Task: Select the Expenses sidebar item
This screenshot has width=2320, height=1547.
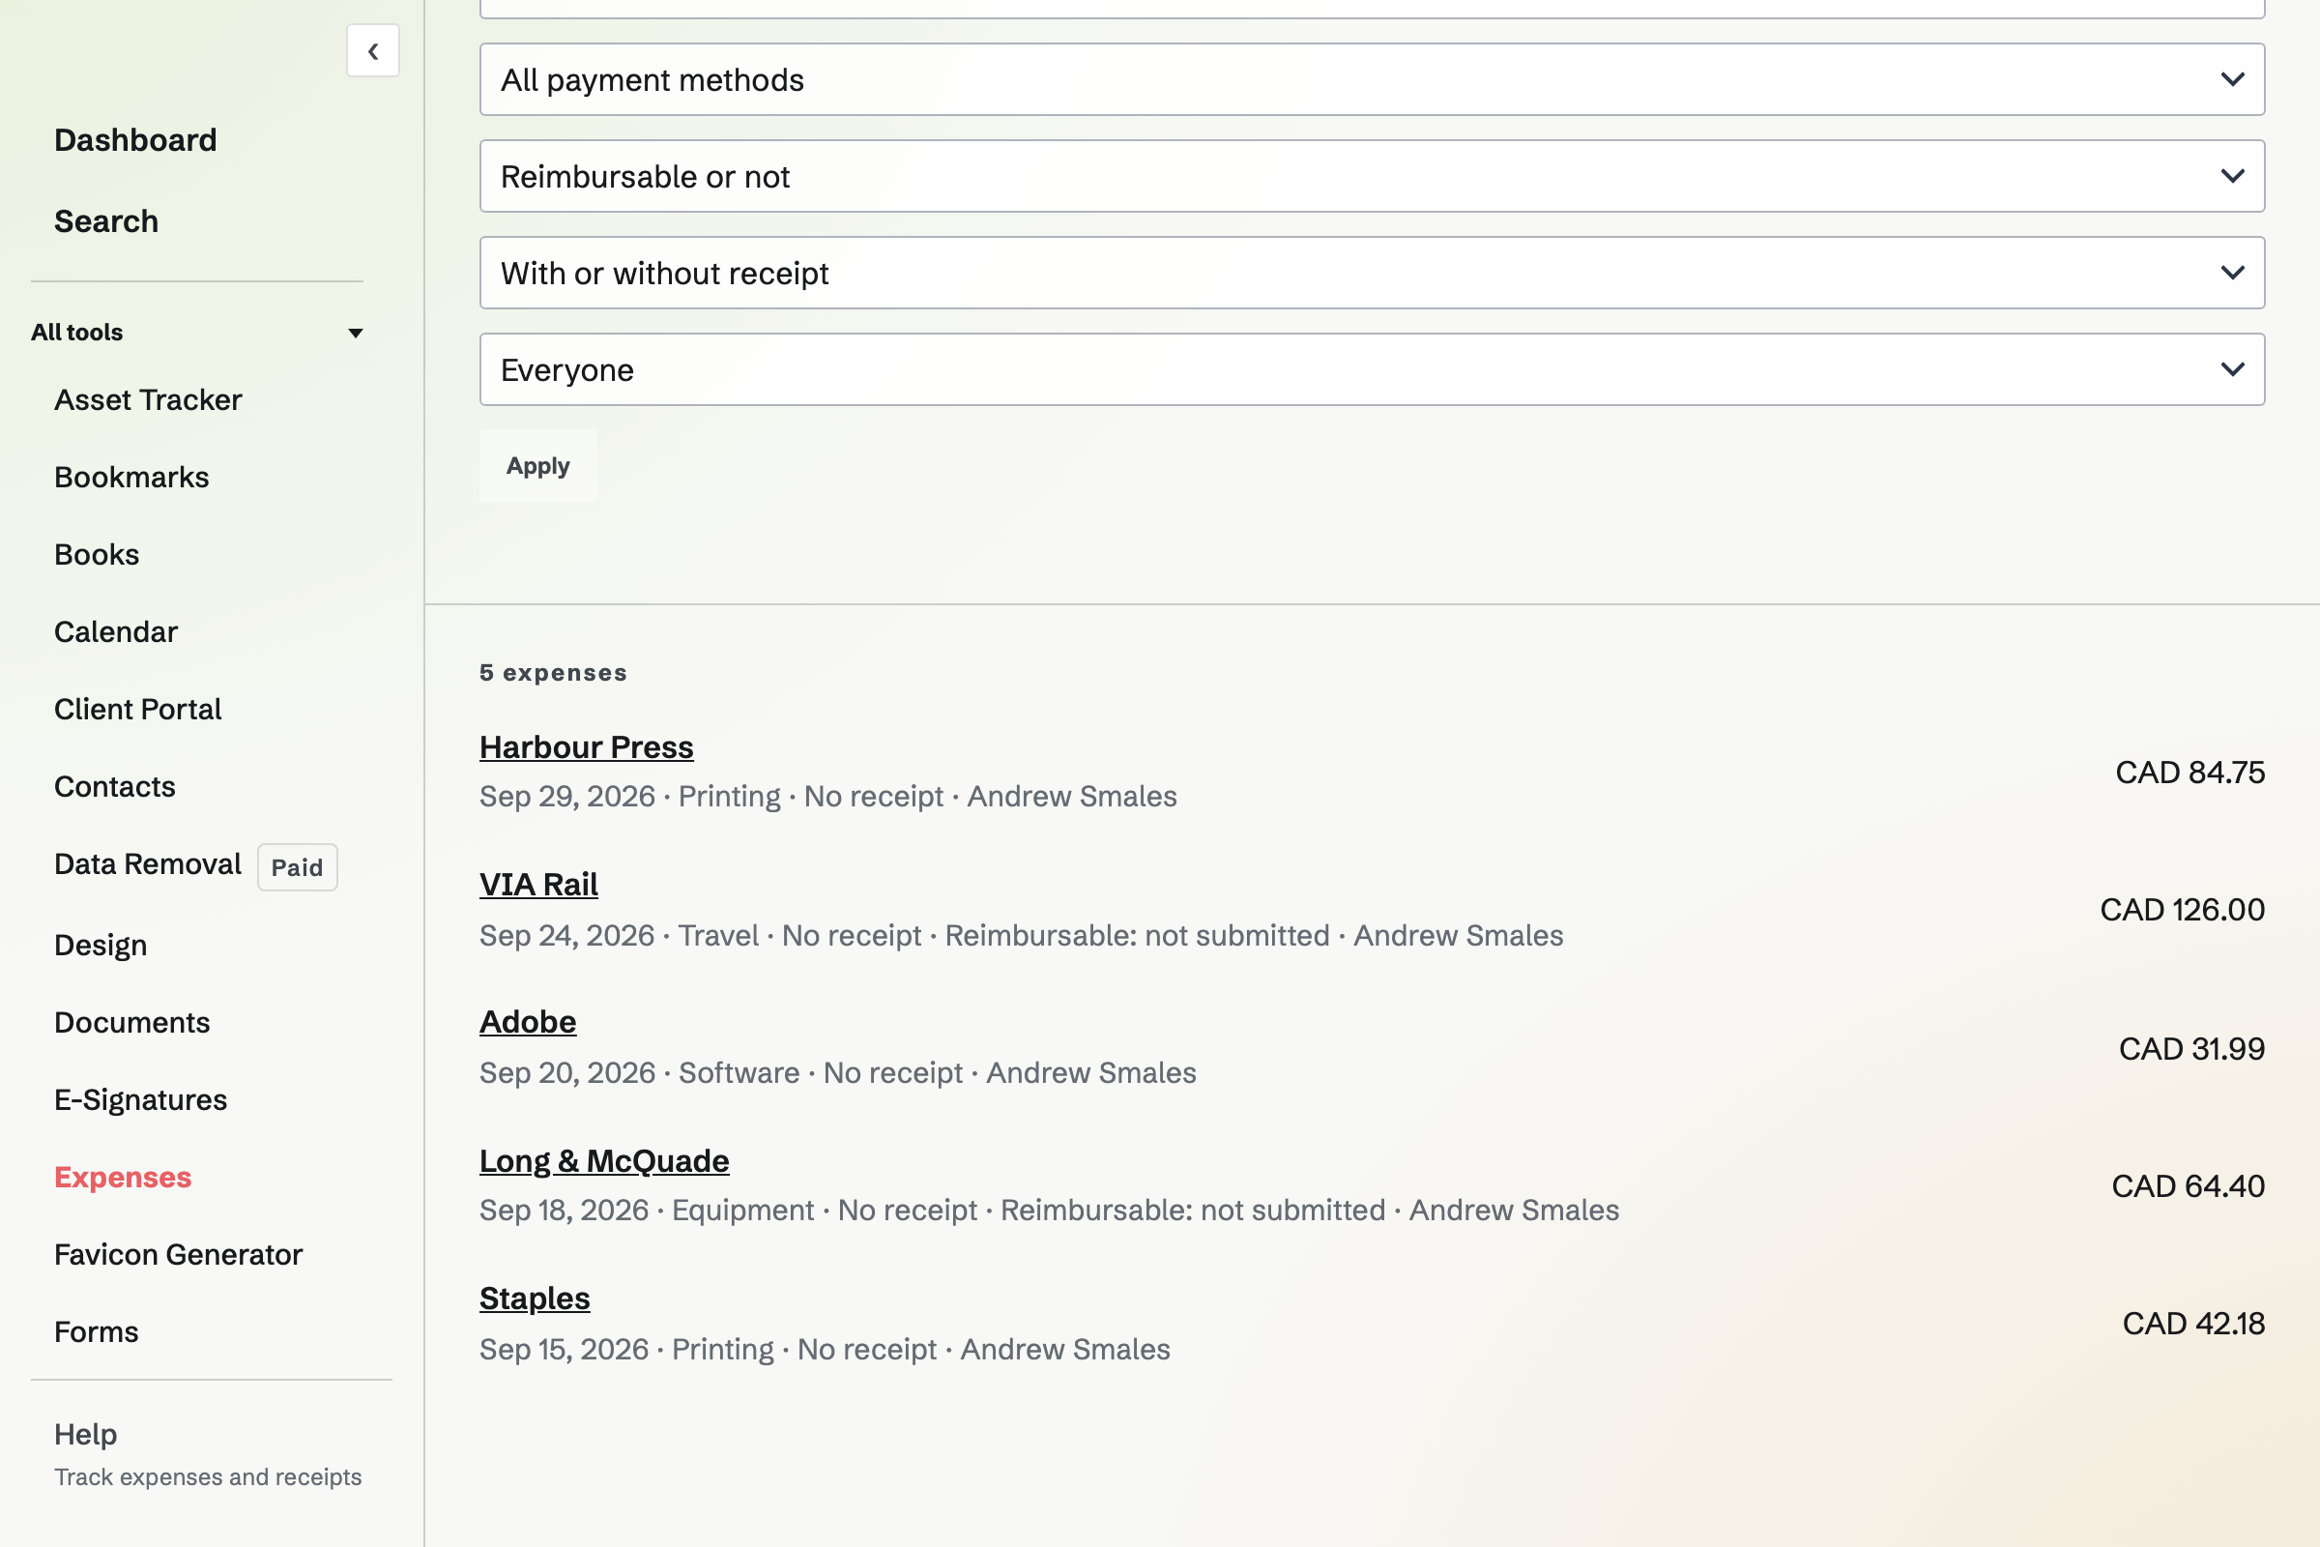Action: click(x=123, y=1177)
